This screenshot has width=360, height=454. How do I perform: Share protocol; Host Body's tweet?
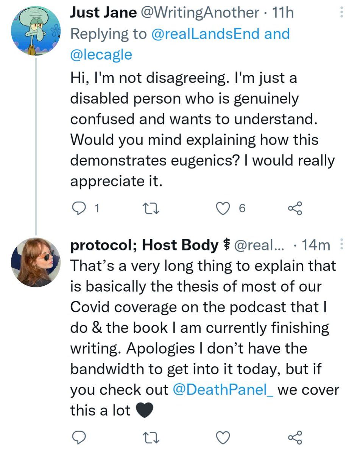pos(295,437)
